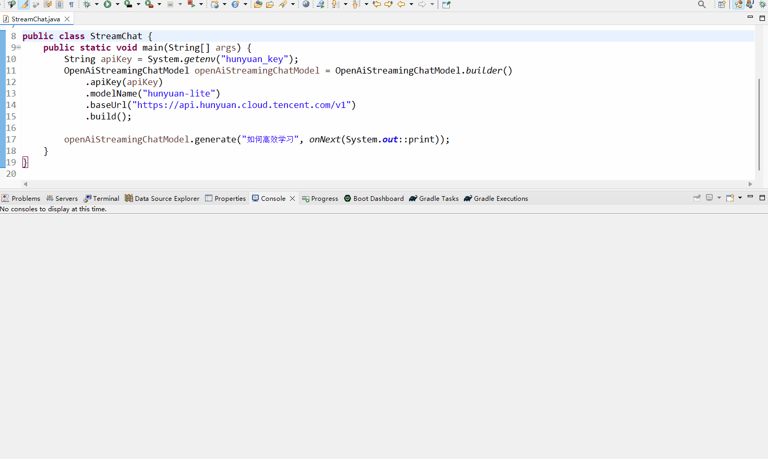The width and height of the screenshot is (768, 459).
Task: Click the red Relaunch/stop server icon
Action: point(191,4)
